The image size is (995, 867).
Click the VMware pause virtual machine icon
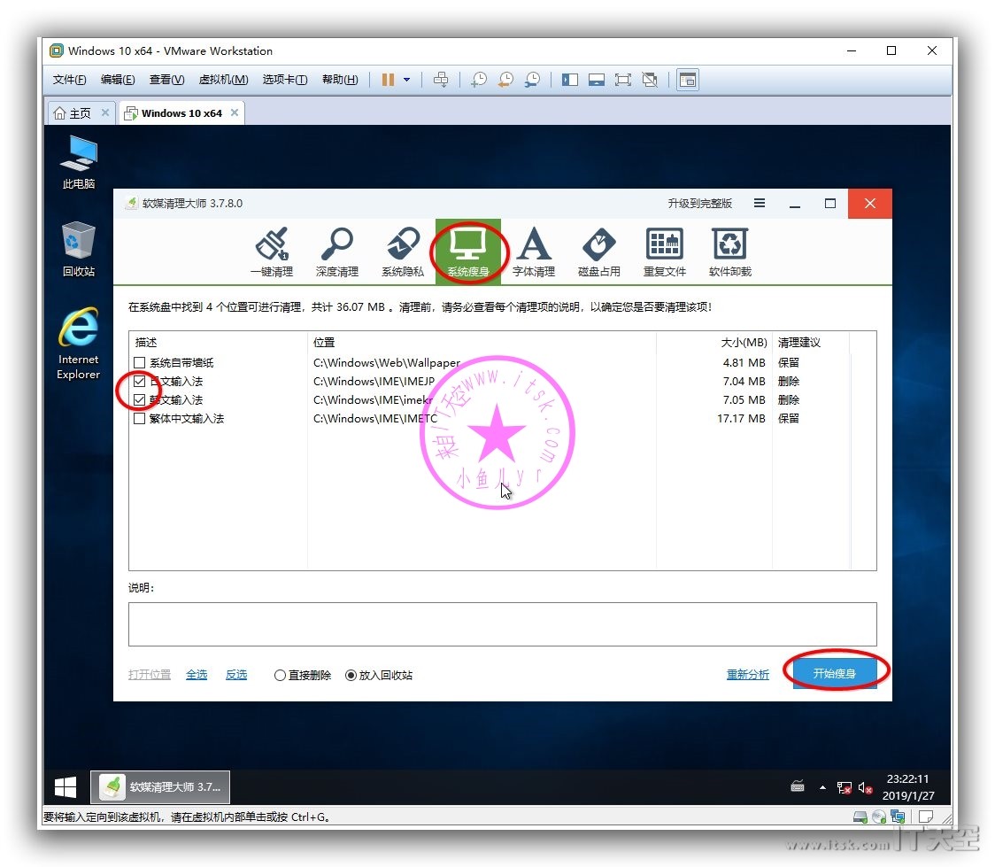[x=388, y=80]
